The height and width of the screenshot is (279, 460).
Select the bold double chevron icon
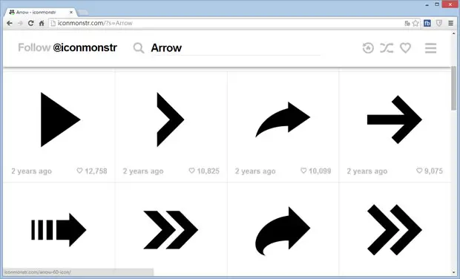[x=171, y=230]
